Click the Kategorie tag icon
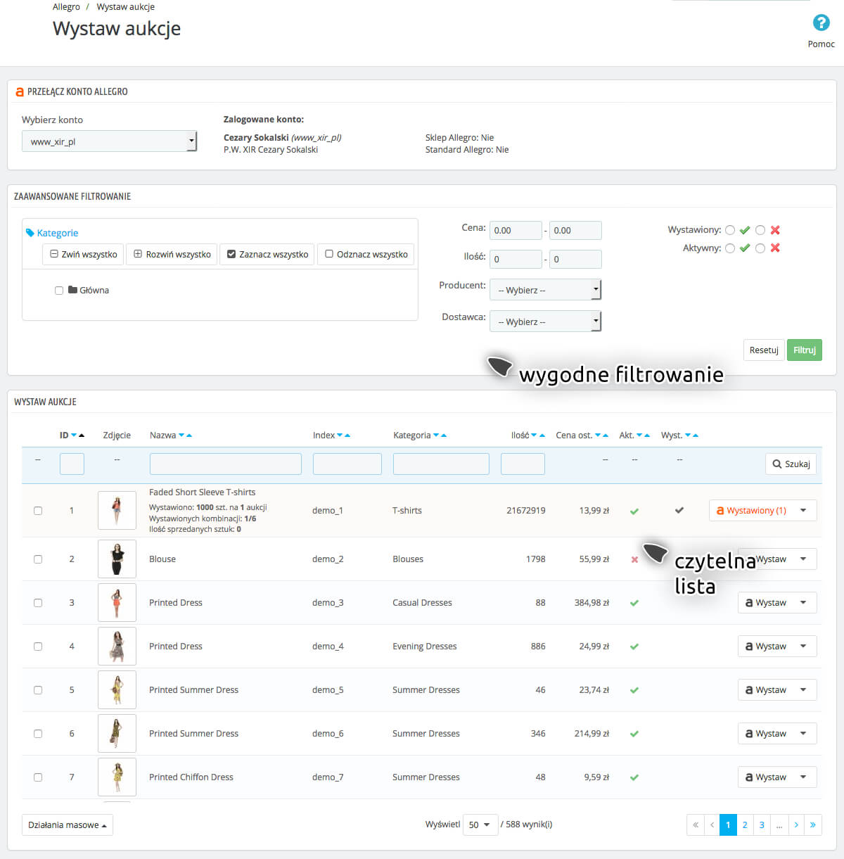 pos(30,233)
